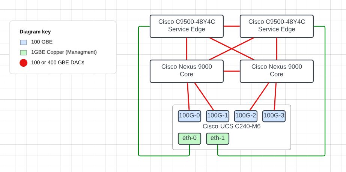
Task: Select the '100 or 400 GBE DACs' legend text
Action: pos(57,63)
